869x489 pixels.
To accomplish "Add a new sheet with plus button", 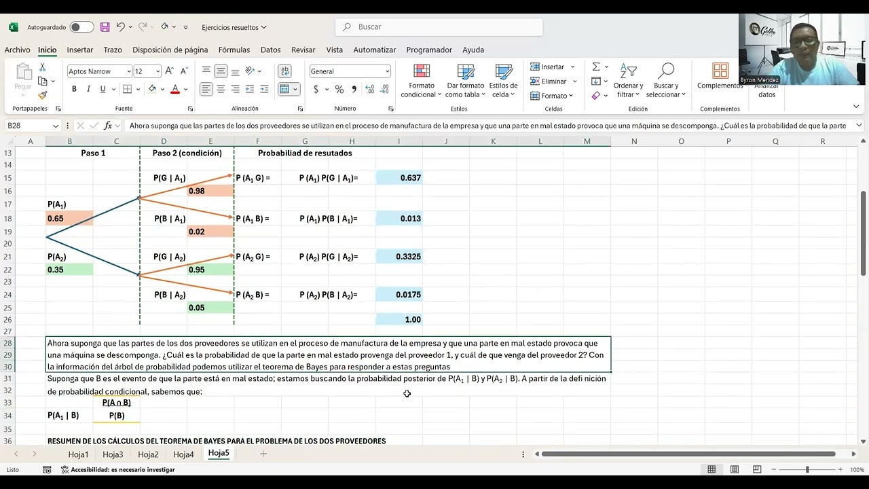I will coord(263,454).
